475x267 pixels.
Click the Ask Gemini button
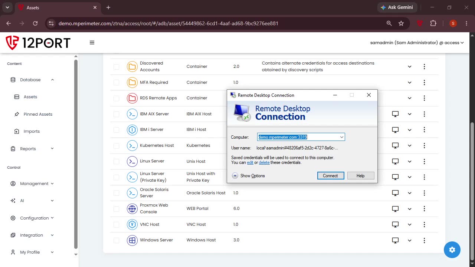coord(397,7)
